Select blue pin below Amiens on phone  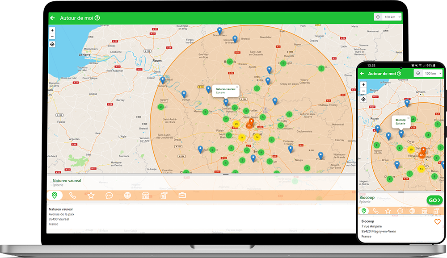(407, 103)
